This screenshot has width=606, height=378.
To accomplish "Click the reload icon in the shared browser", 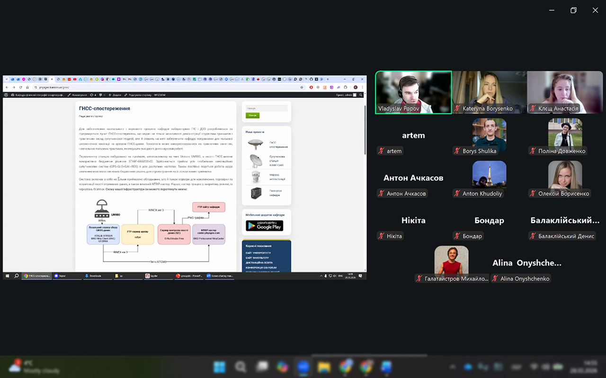I will (20, 87).
